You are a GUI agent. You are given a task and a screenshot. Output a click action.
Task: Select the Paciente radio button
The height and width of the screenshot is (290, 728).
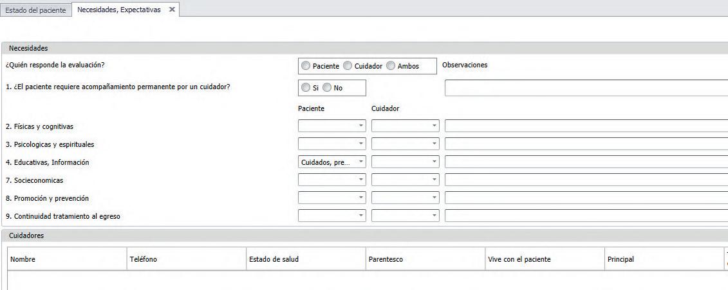coord(306,66)
